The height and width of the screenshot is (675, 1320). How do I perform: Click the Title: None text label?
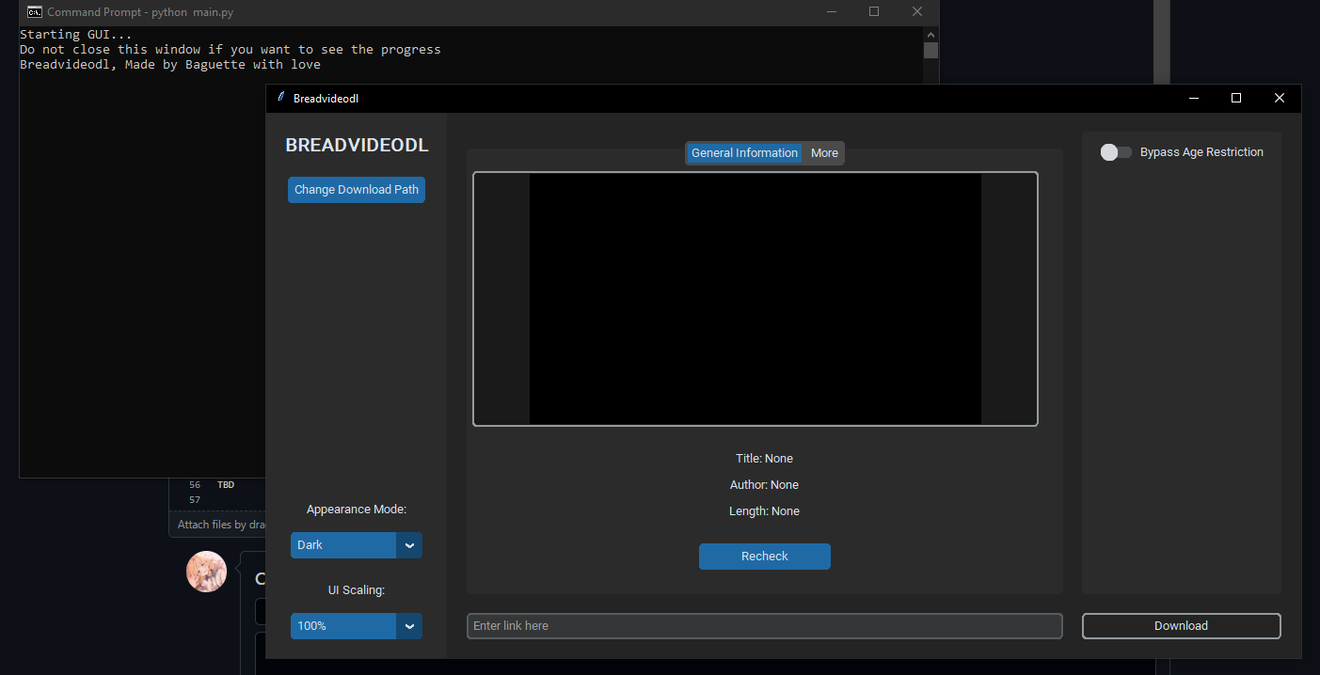pyautogui.click(x=764, y=458)
